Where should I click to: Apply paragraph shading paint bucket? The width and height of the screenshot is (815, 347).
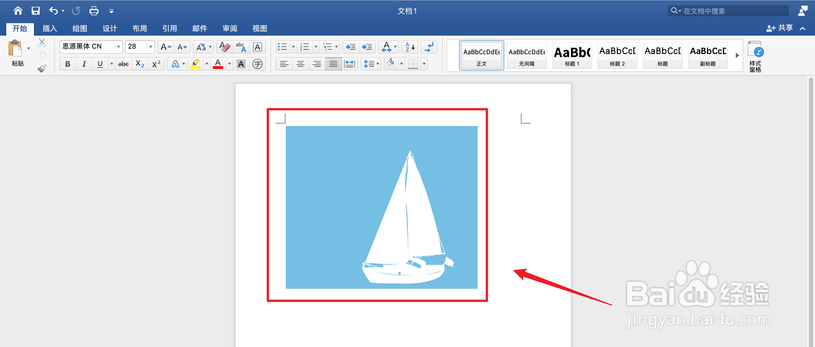(x=391, y=64)
